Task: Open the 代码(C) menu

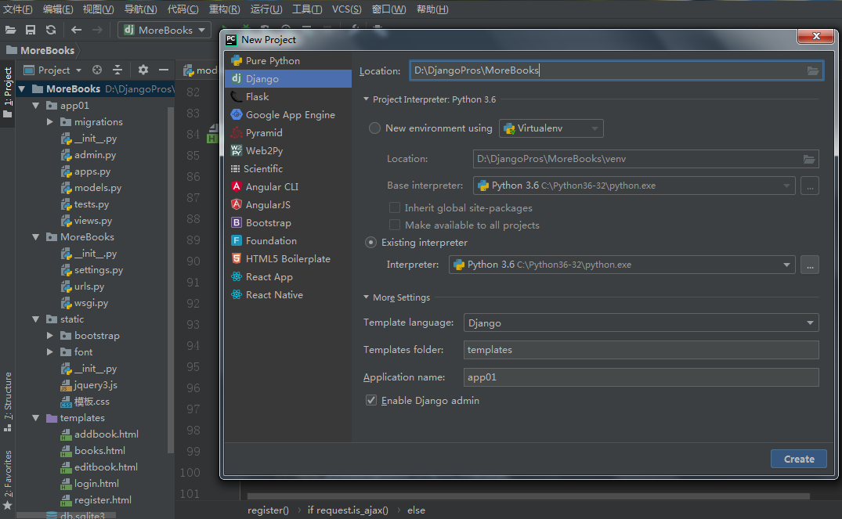Action: click(x=183, y=9)
